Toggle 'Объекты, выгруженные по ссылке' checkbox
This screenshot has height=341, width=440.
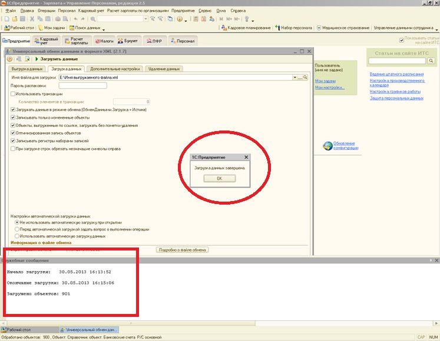pyautogui.click(x=13, y=125)
